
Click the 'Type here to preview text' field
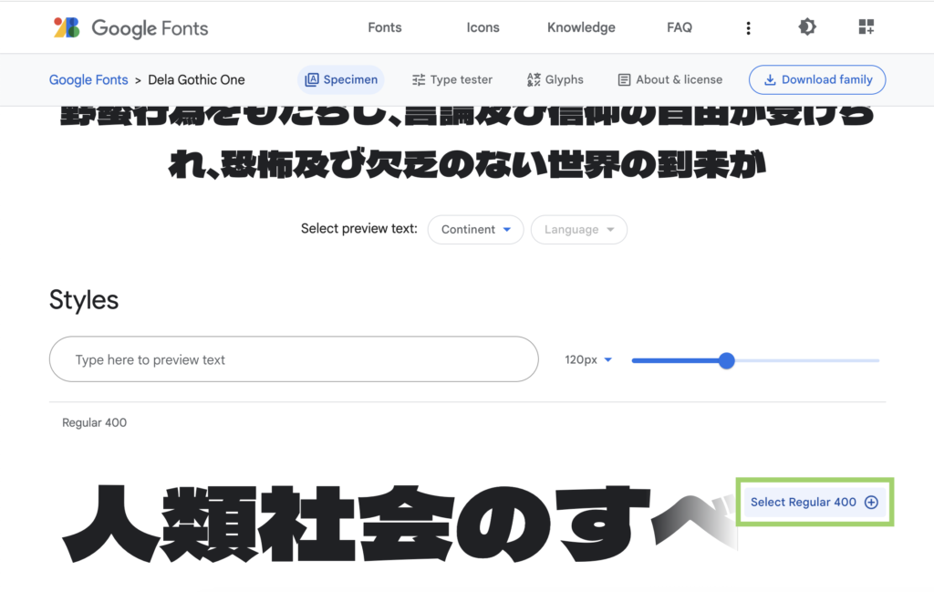293,359
